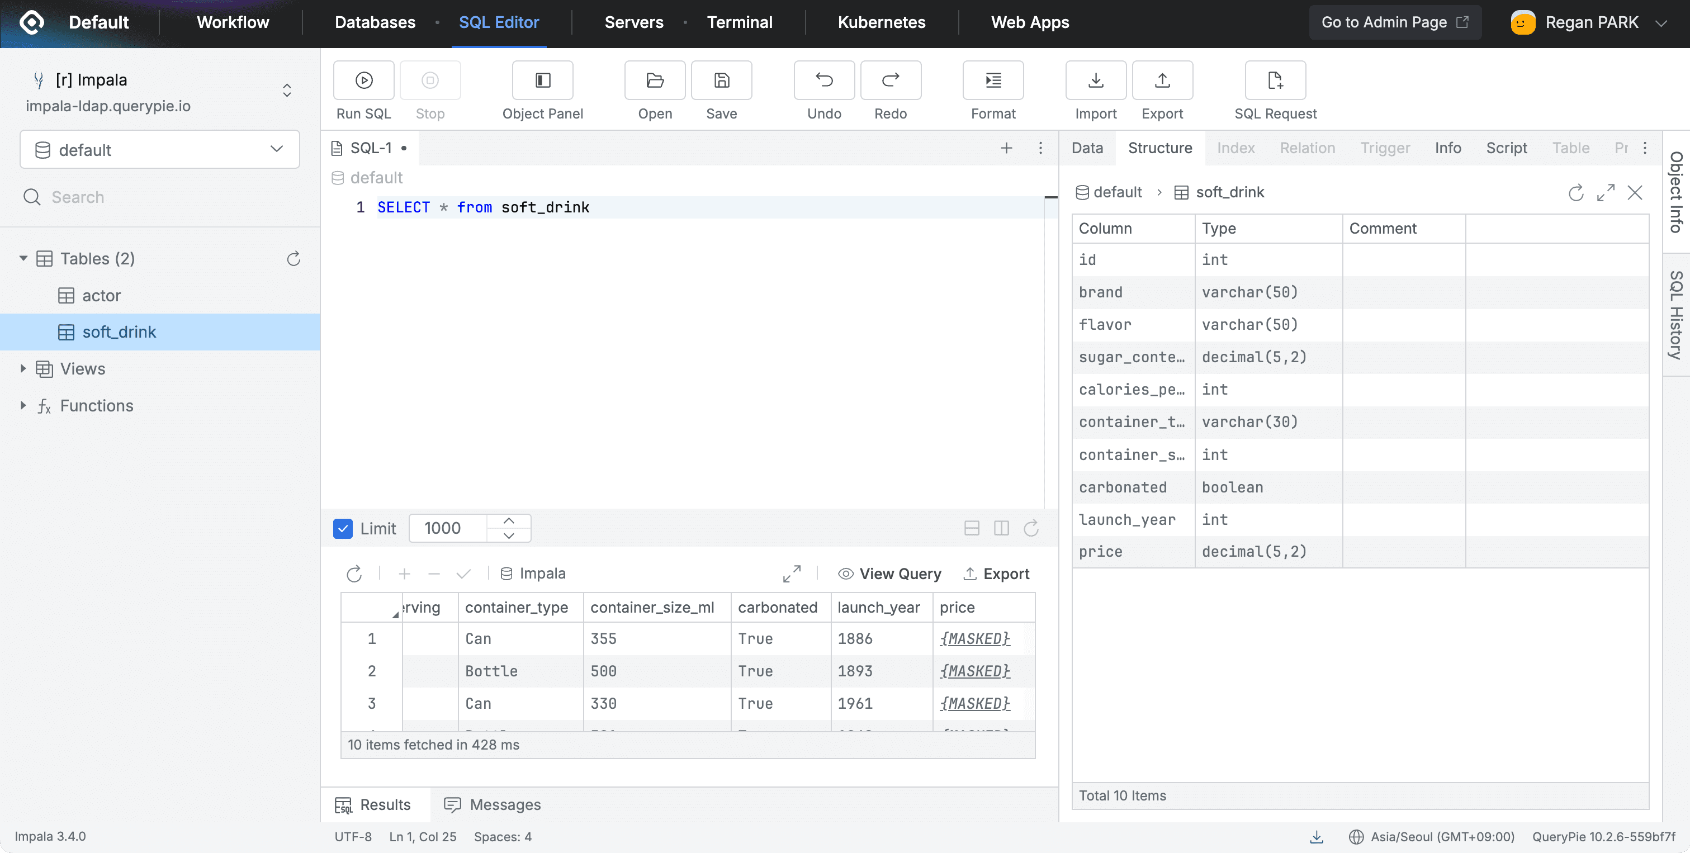Uncheck the Limit checkbox

343,528
